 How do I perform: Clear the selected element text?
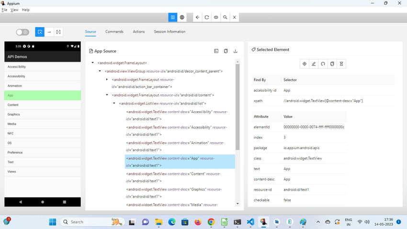coord(323,64)
